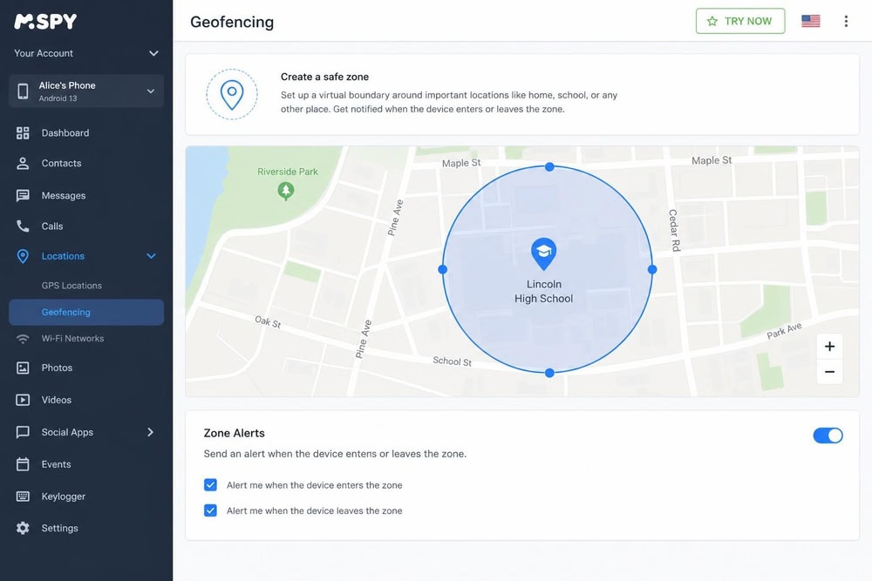Select the left handle of geofence circle
This screenshot has height=581, width=872.
pyautogui.click(x=443, y=269)
